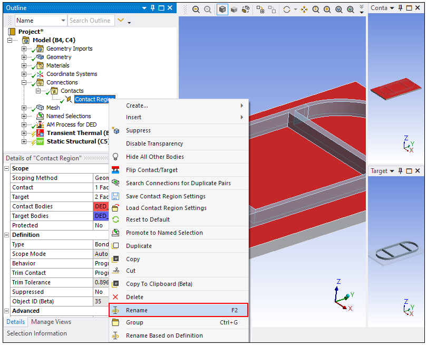The image size is (427, 345).
Task: Toggle shaded exterior and edges display
Action: (222, 9)
